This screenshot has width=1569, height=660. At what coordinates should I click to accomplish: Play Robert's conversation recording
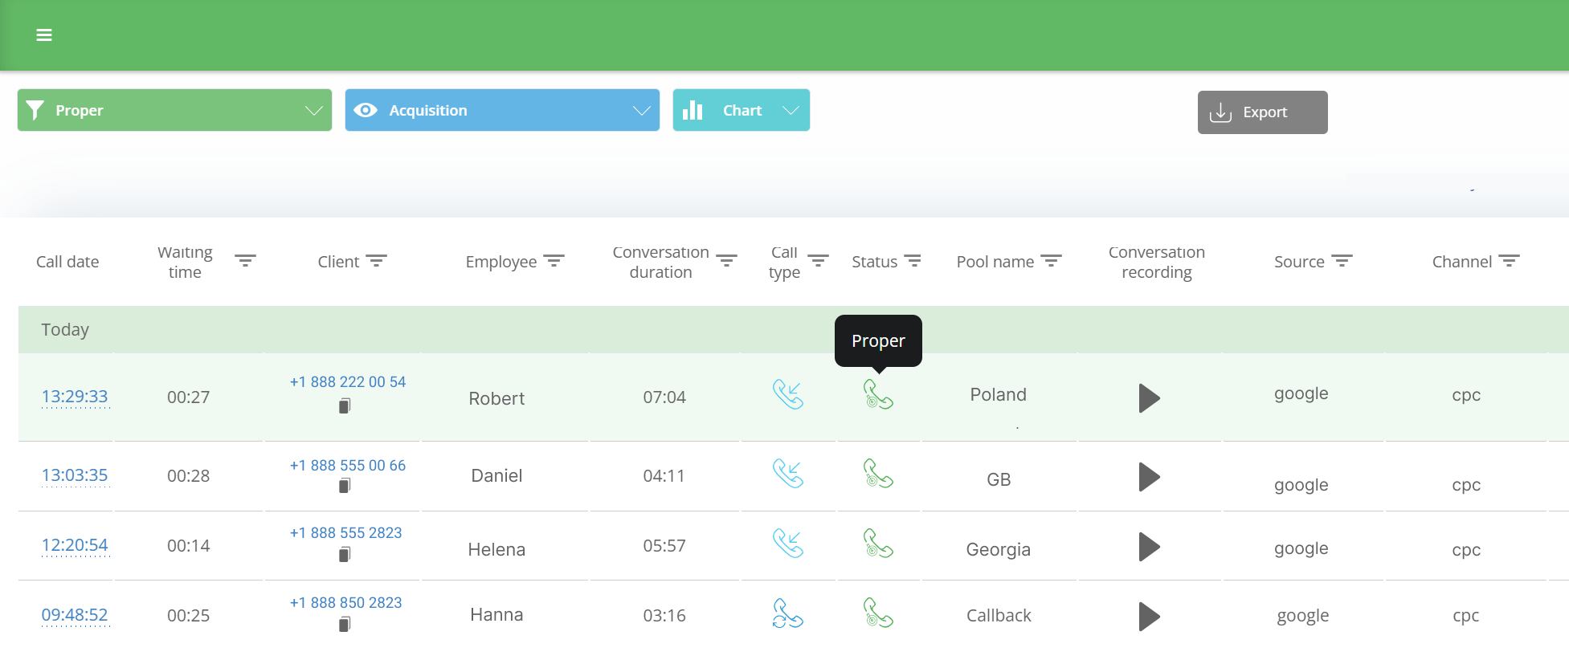tap(1149, 398)
